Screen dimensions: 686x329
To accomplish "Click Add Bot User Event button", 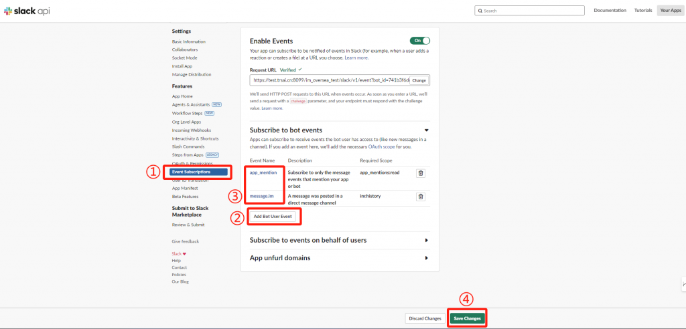I will (272, 217).
